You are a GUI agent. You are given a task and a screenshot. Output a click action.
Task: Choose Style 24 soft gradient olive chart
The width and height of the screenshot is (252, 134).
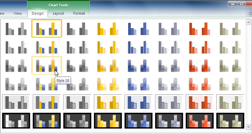click(x=230, y=66)
